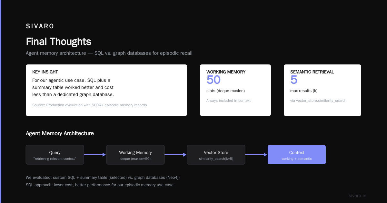Click the source note about 500K+ records
This screenshot has height=203, width=387.
coord(89,105)
